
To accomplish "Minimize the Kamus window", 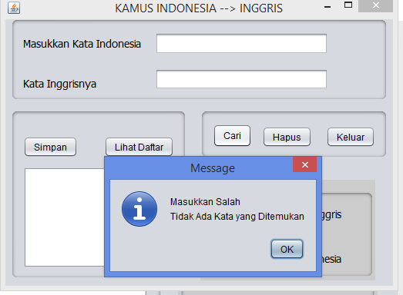I will pyautogui.click(x=327, y=7).
